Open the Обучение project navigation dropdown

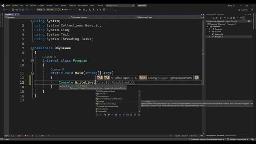37,17
